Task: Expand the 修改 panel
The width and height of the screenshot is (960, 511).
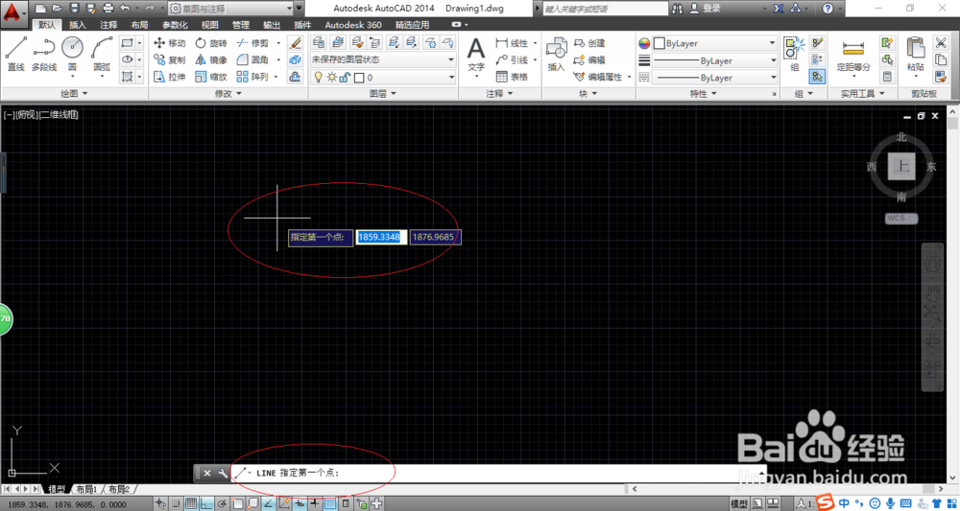Action: [228, 94]
